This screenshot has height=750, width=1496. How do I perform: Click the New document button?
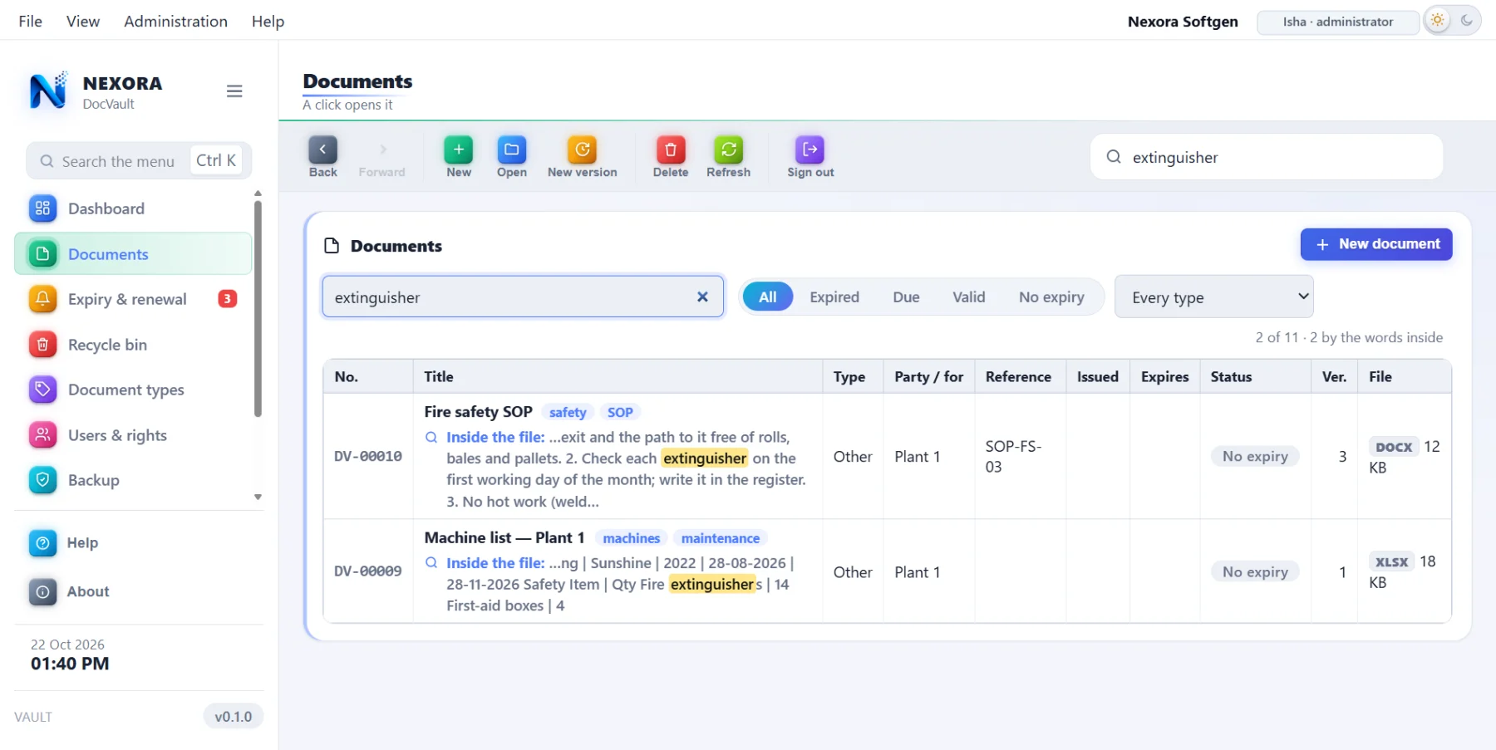tap(1376, 244)
